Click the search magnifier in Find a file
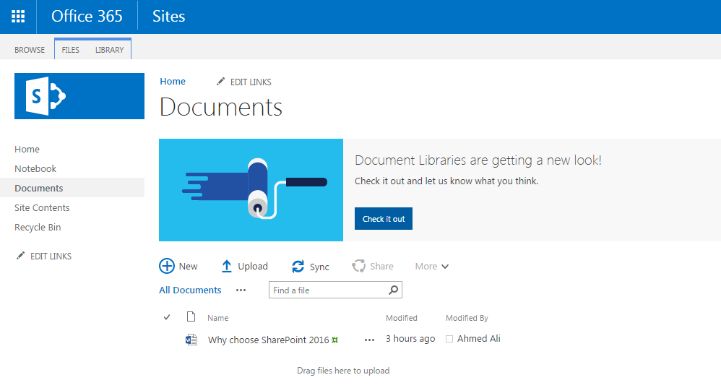This screenshot has height=388, width=721. coord(393,290)
